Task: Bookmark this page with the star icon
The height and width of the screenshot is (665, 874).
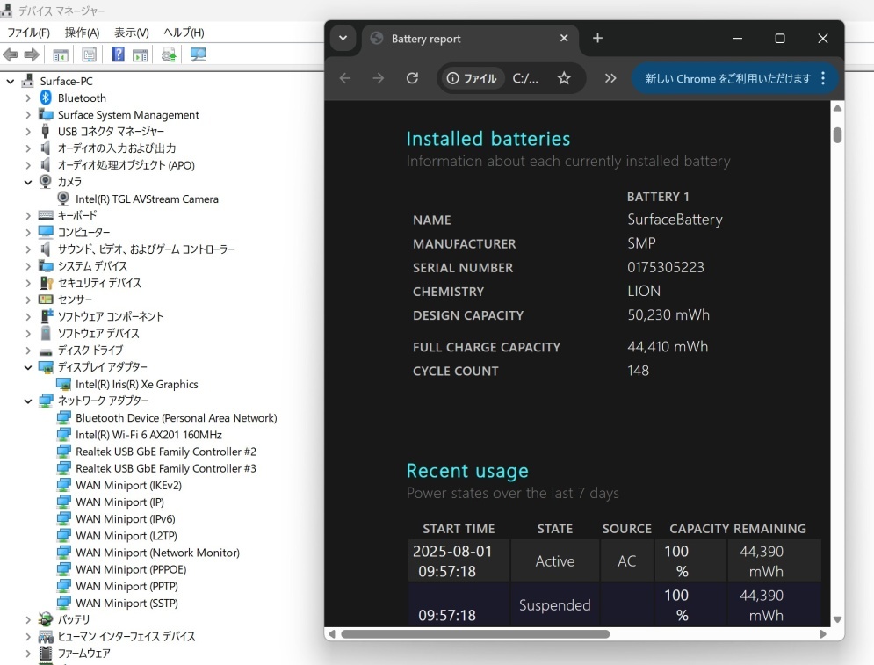Action: pyautogui.click(x=564, y=78)
